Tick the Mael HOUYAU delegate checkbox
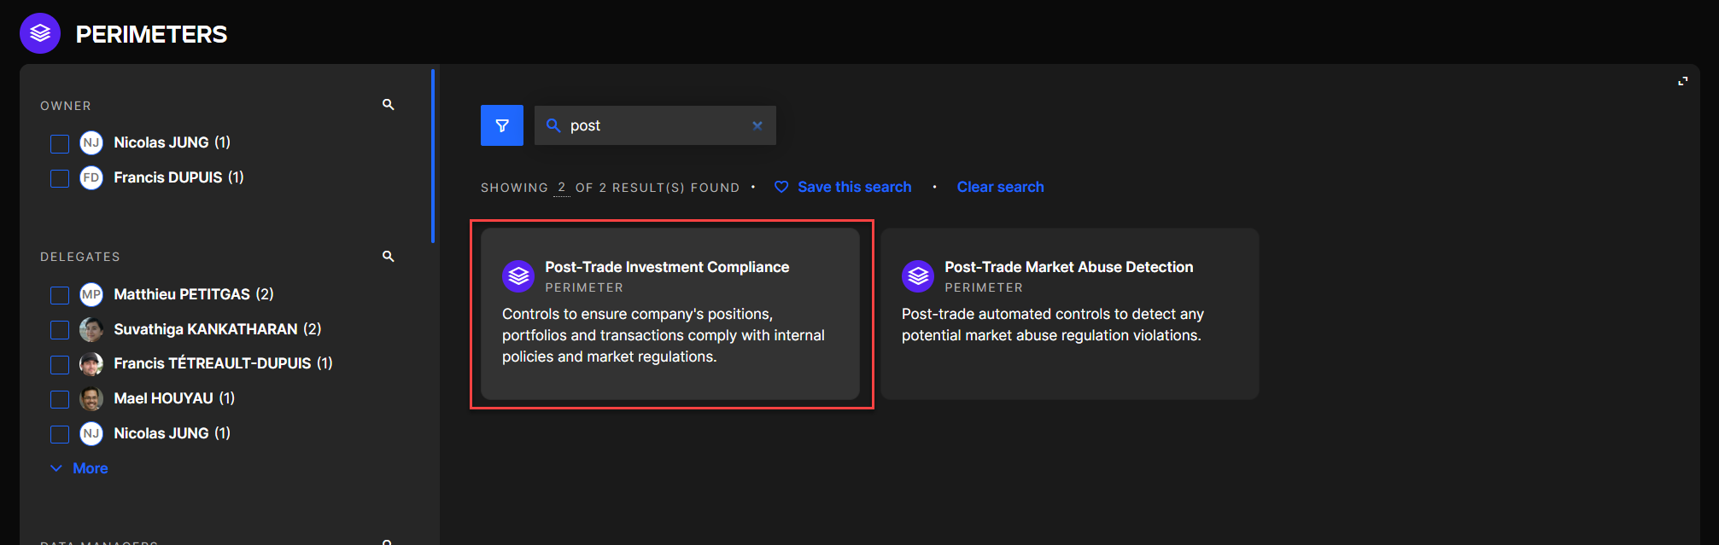Viewport: 1719px width, 545px height. [60, 399]
